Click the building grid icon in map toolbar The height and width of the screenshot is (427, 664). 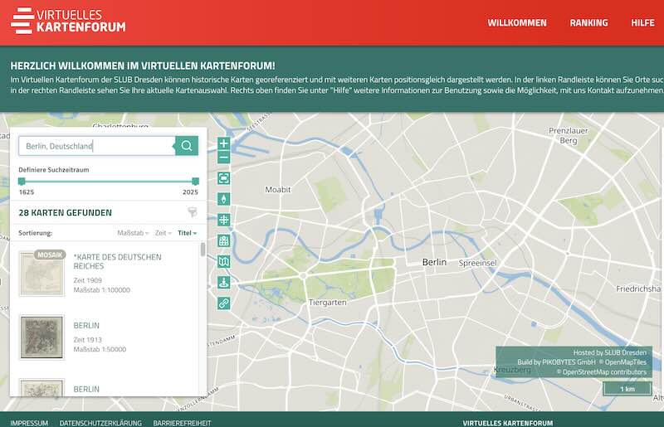point(223,240)
